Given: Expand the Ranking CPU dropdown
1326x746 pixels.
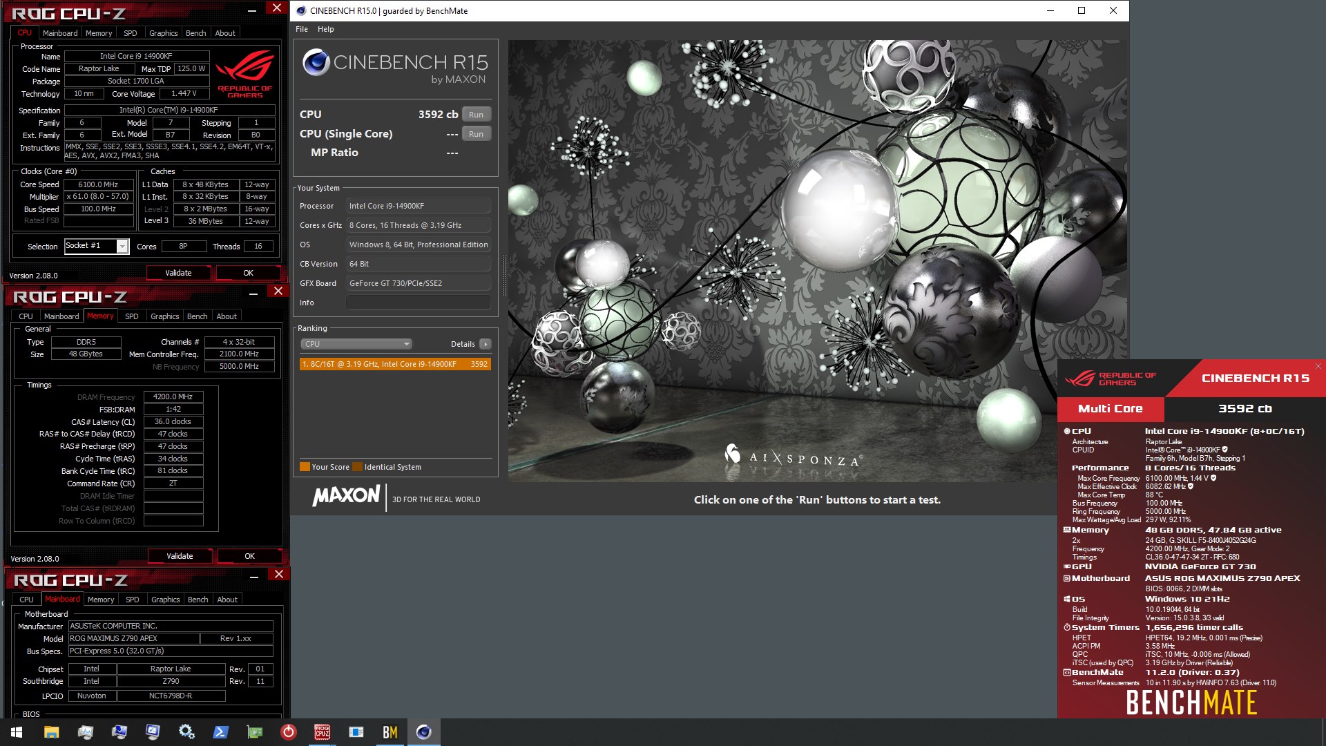Looking at the screenshot, I should coord(356,344).
